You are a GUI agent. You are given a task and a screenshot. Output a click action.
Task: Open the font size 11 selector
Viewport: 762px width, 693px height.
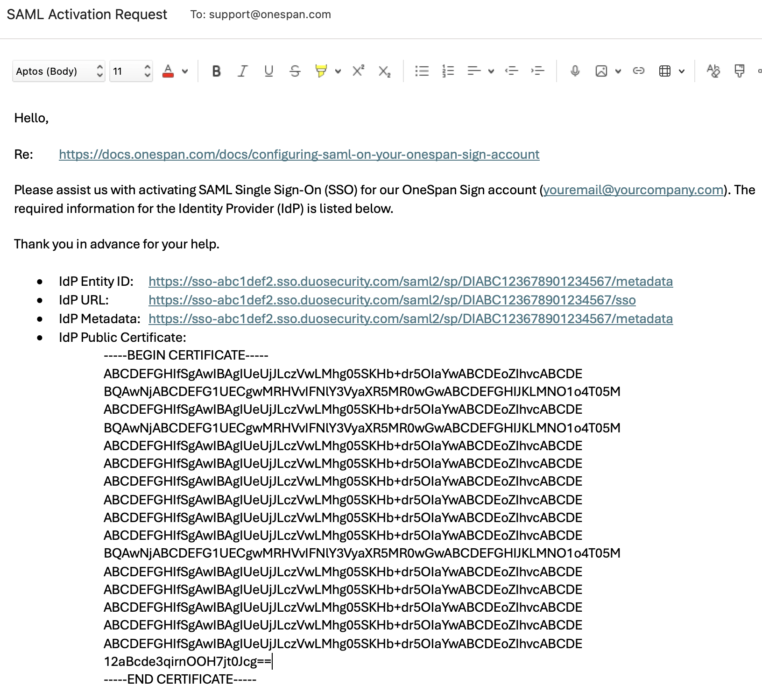pyautogui.click(x=131, y=71)
